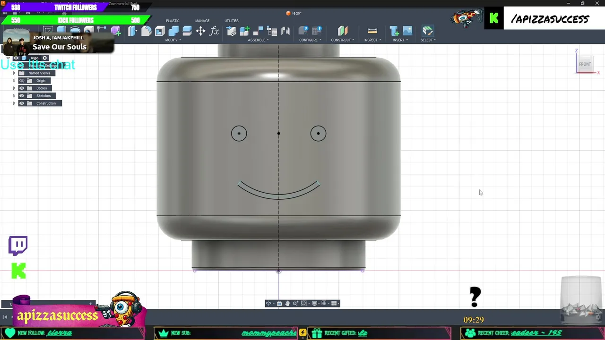Activate the Select tool icon
This screenshot has height=340, width=605.
(x=428, y=31)
